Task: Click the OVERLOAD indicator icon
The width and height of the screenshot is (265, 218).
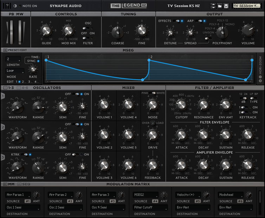Action: coord(153,123)
